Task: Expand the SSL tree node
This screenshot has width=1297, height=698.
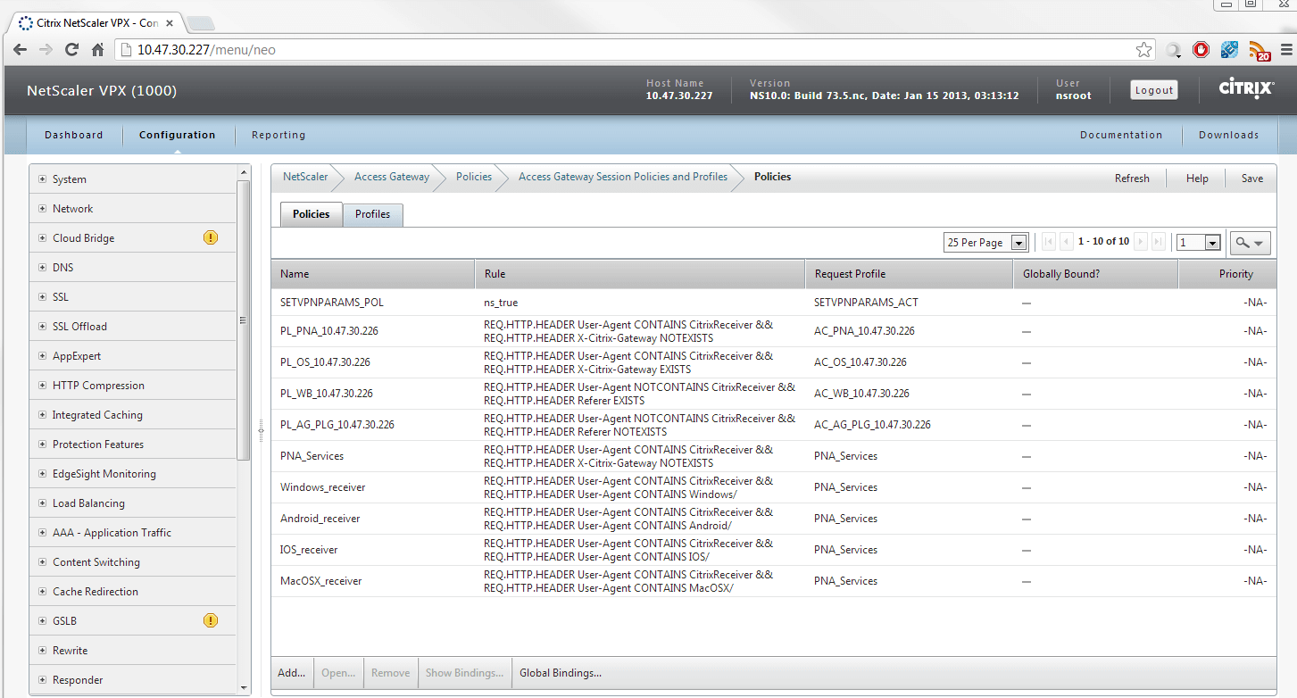Action: tap(43, 297)
